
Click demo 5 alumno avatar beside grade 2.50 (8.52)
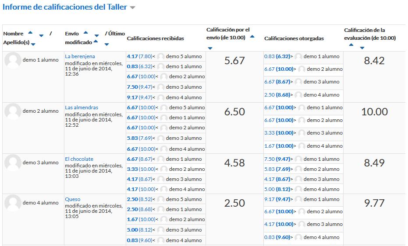pos(161,199)
